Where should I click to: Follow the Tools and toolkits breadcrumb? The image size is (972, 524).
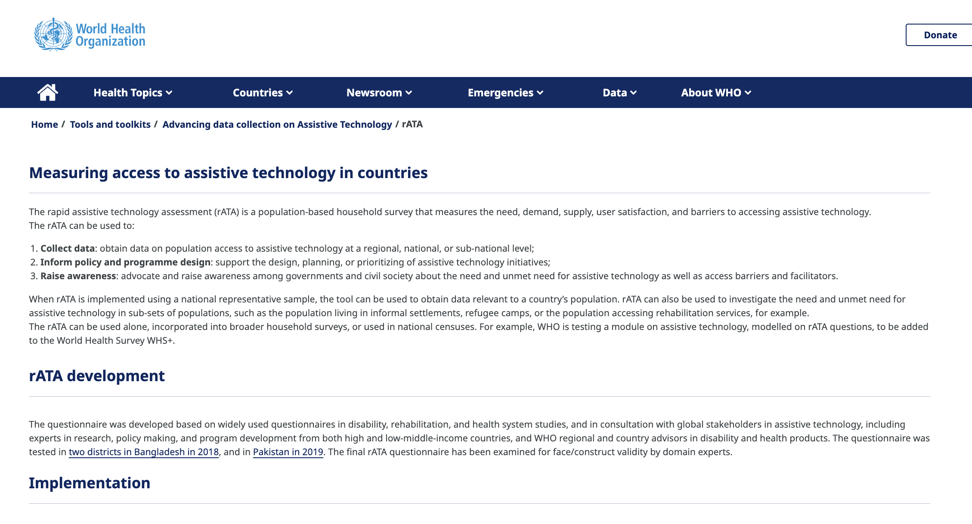110,124
